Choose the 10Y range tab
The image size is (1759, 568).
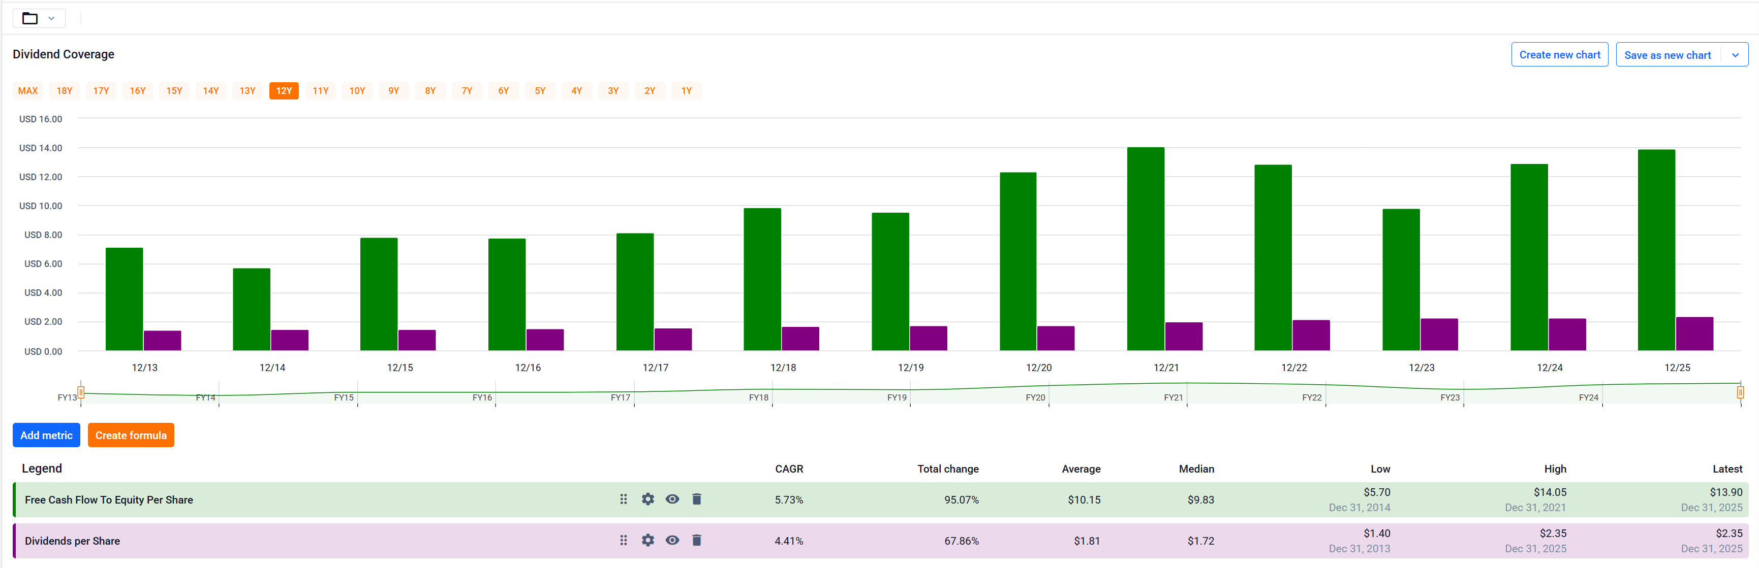tap(357, 91)
